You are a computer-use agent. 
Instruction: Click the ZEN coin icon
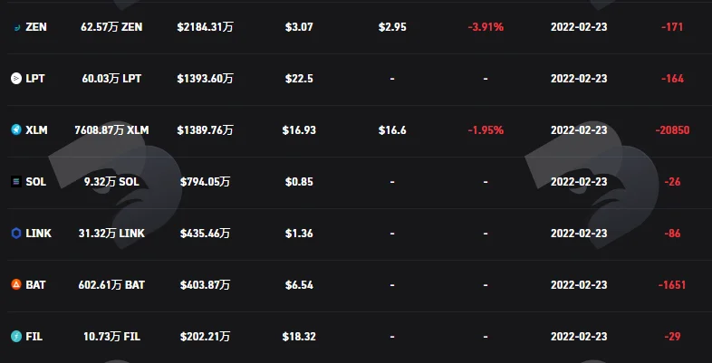16,27
